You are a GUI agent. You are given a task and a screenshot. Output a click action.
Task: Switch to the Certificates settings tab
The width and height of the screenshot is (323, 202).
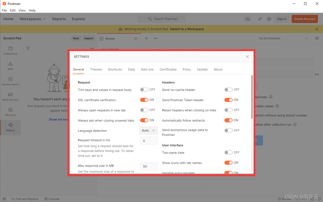[x=168, y=69]
